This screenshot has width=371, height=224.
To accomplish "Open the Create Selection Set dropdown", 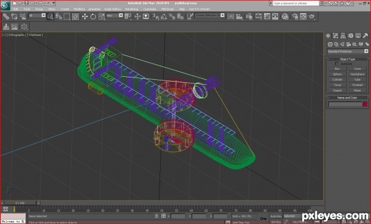I will [x=210, y=15].
